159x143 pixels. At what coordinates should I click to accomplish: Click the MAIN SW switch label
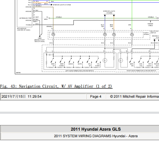tap(132, 65)
